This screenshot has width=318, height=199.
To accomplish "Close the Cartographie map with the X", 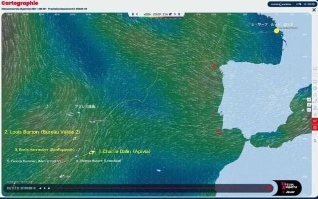I will pos(314,10).
